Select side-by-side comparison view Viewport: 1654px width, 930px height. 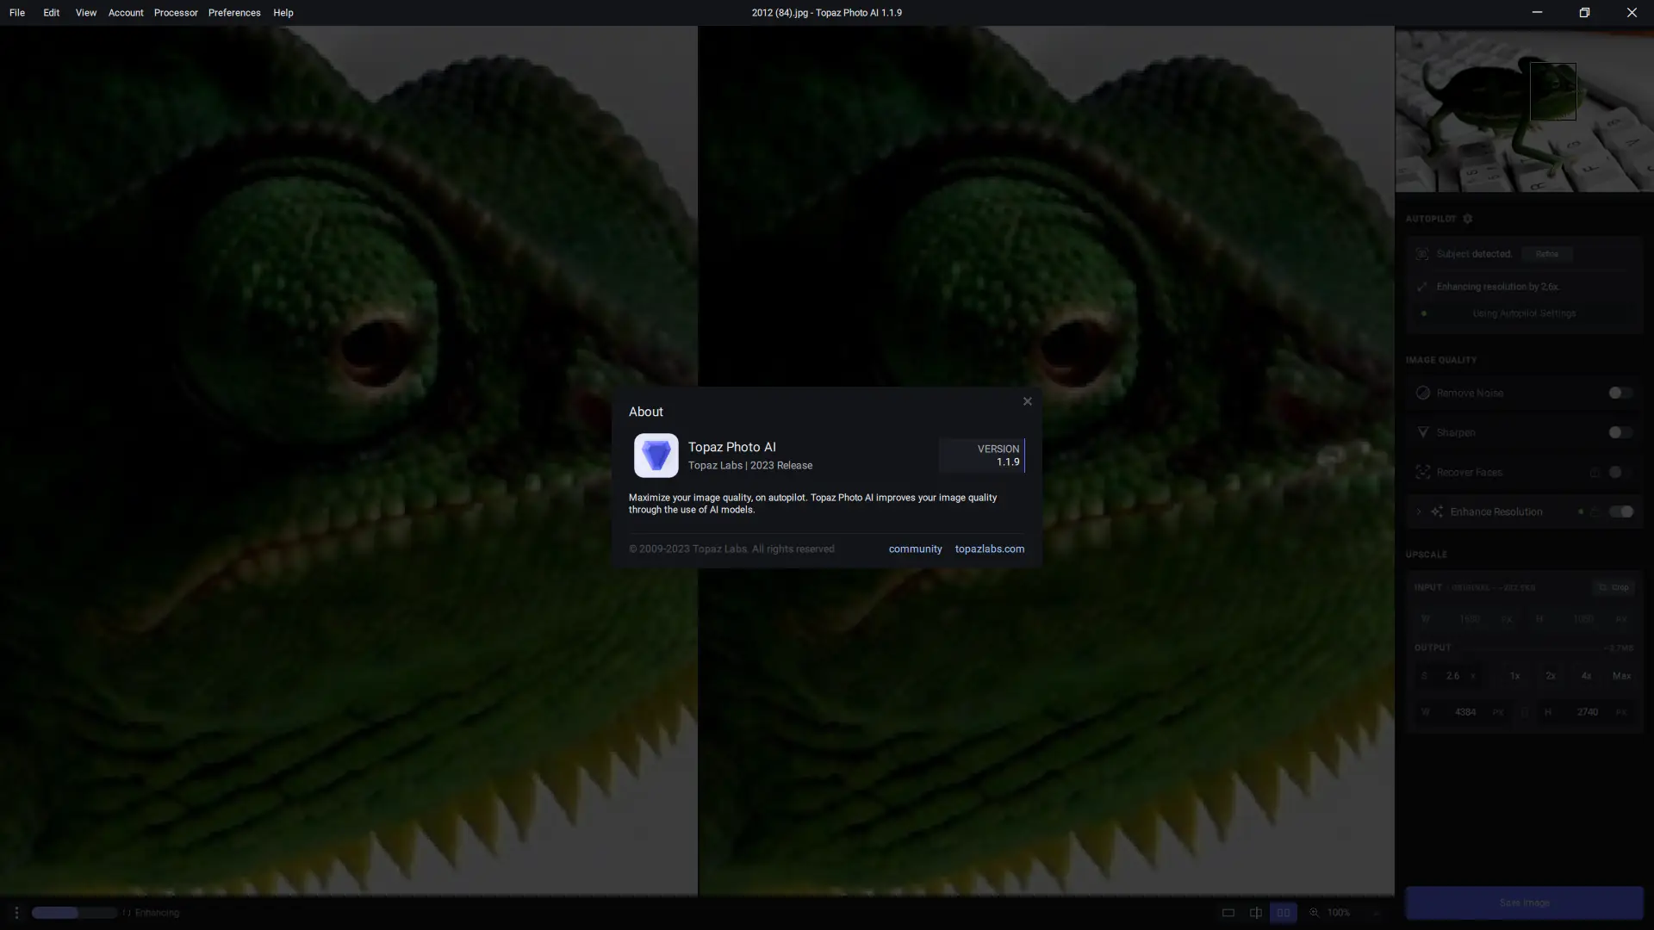click(x=1283, y=913)
